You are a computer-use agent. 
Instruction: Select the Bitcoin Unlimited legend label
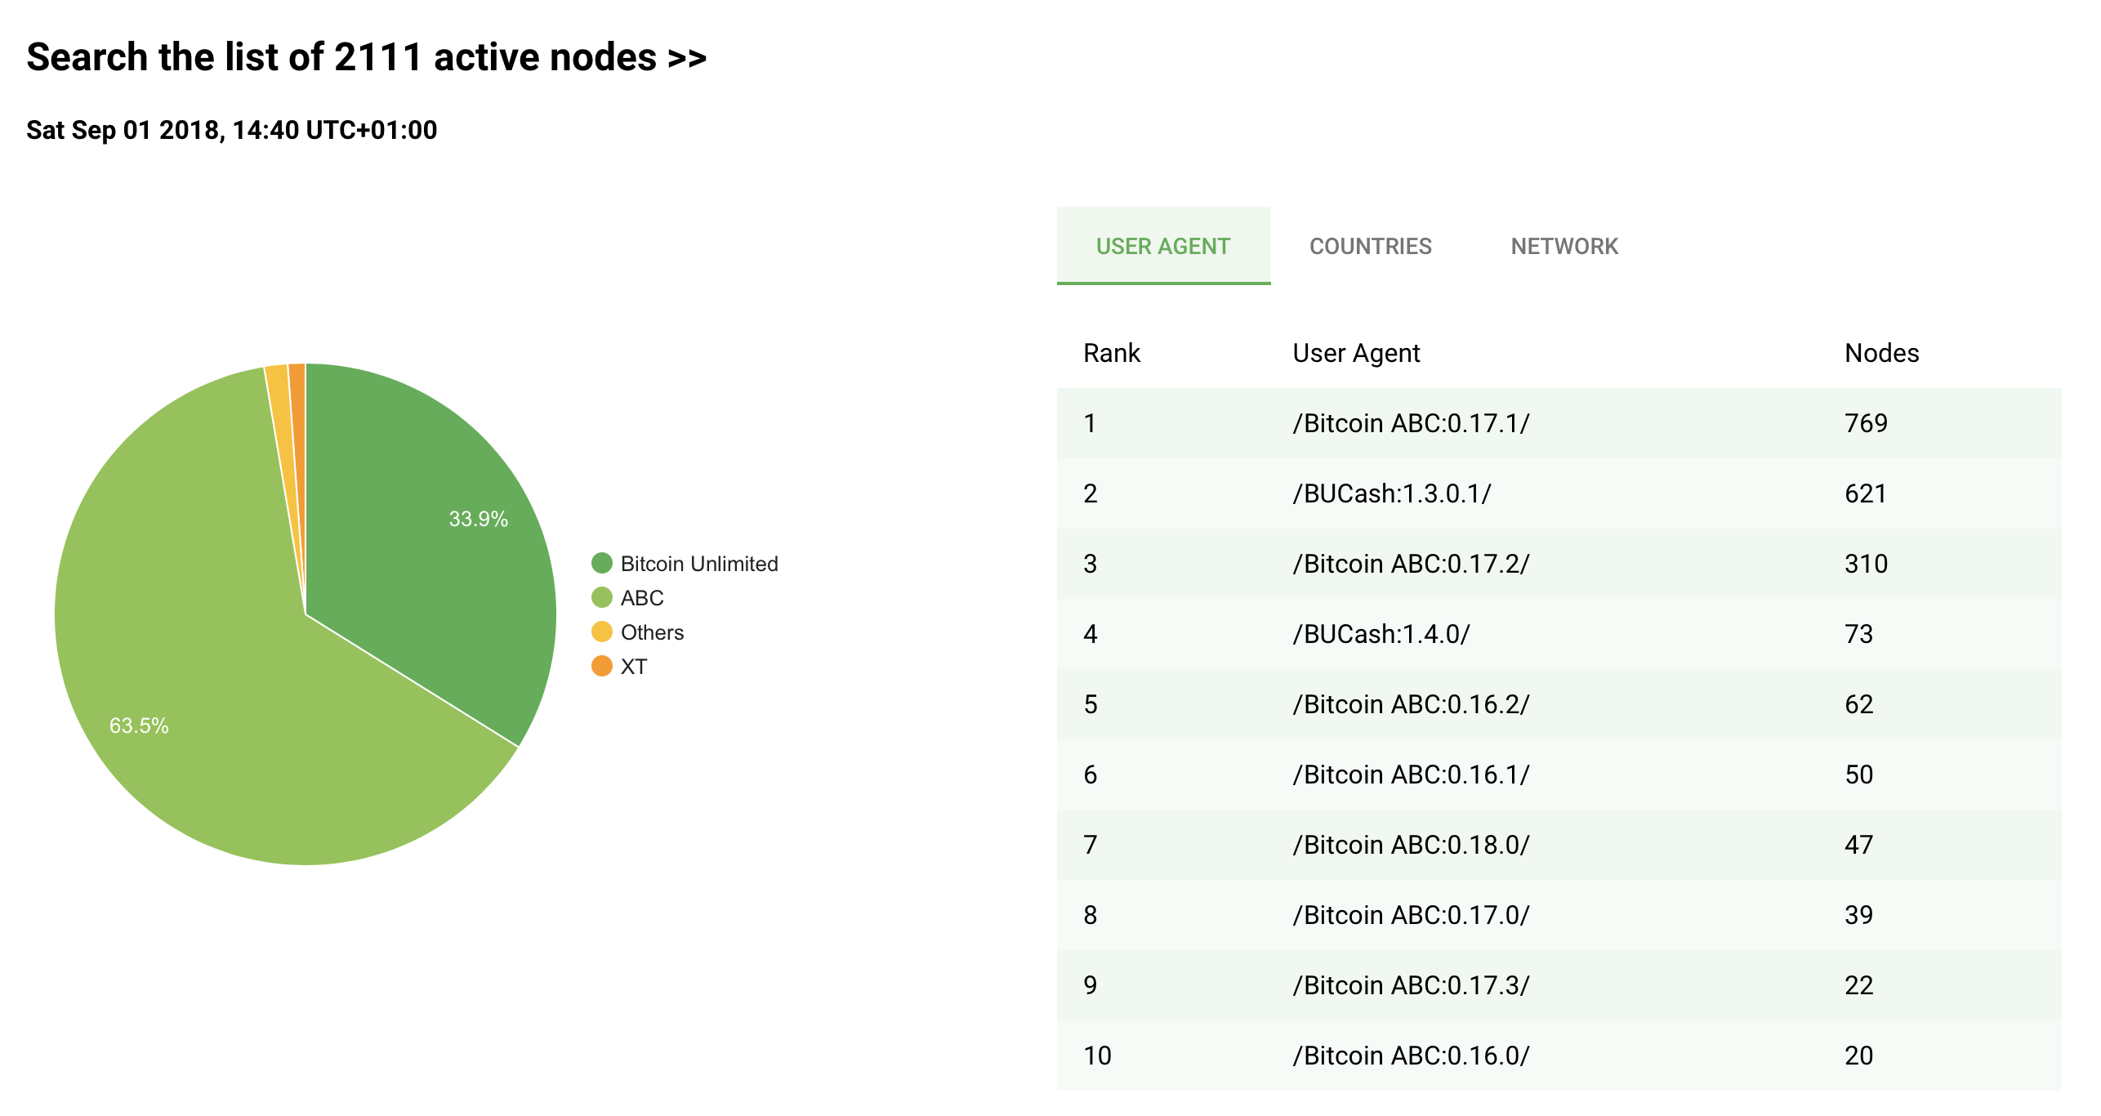click(x=699, y=564)
